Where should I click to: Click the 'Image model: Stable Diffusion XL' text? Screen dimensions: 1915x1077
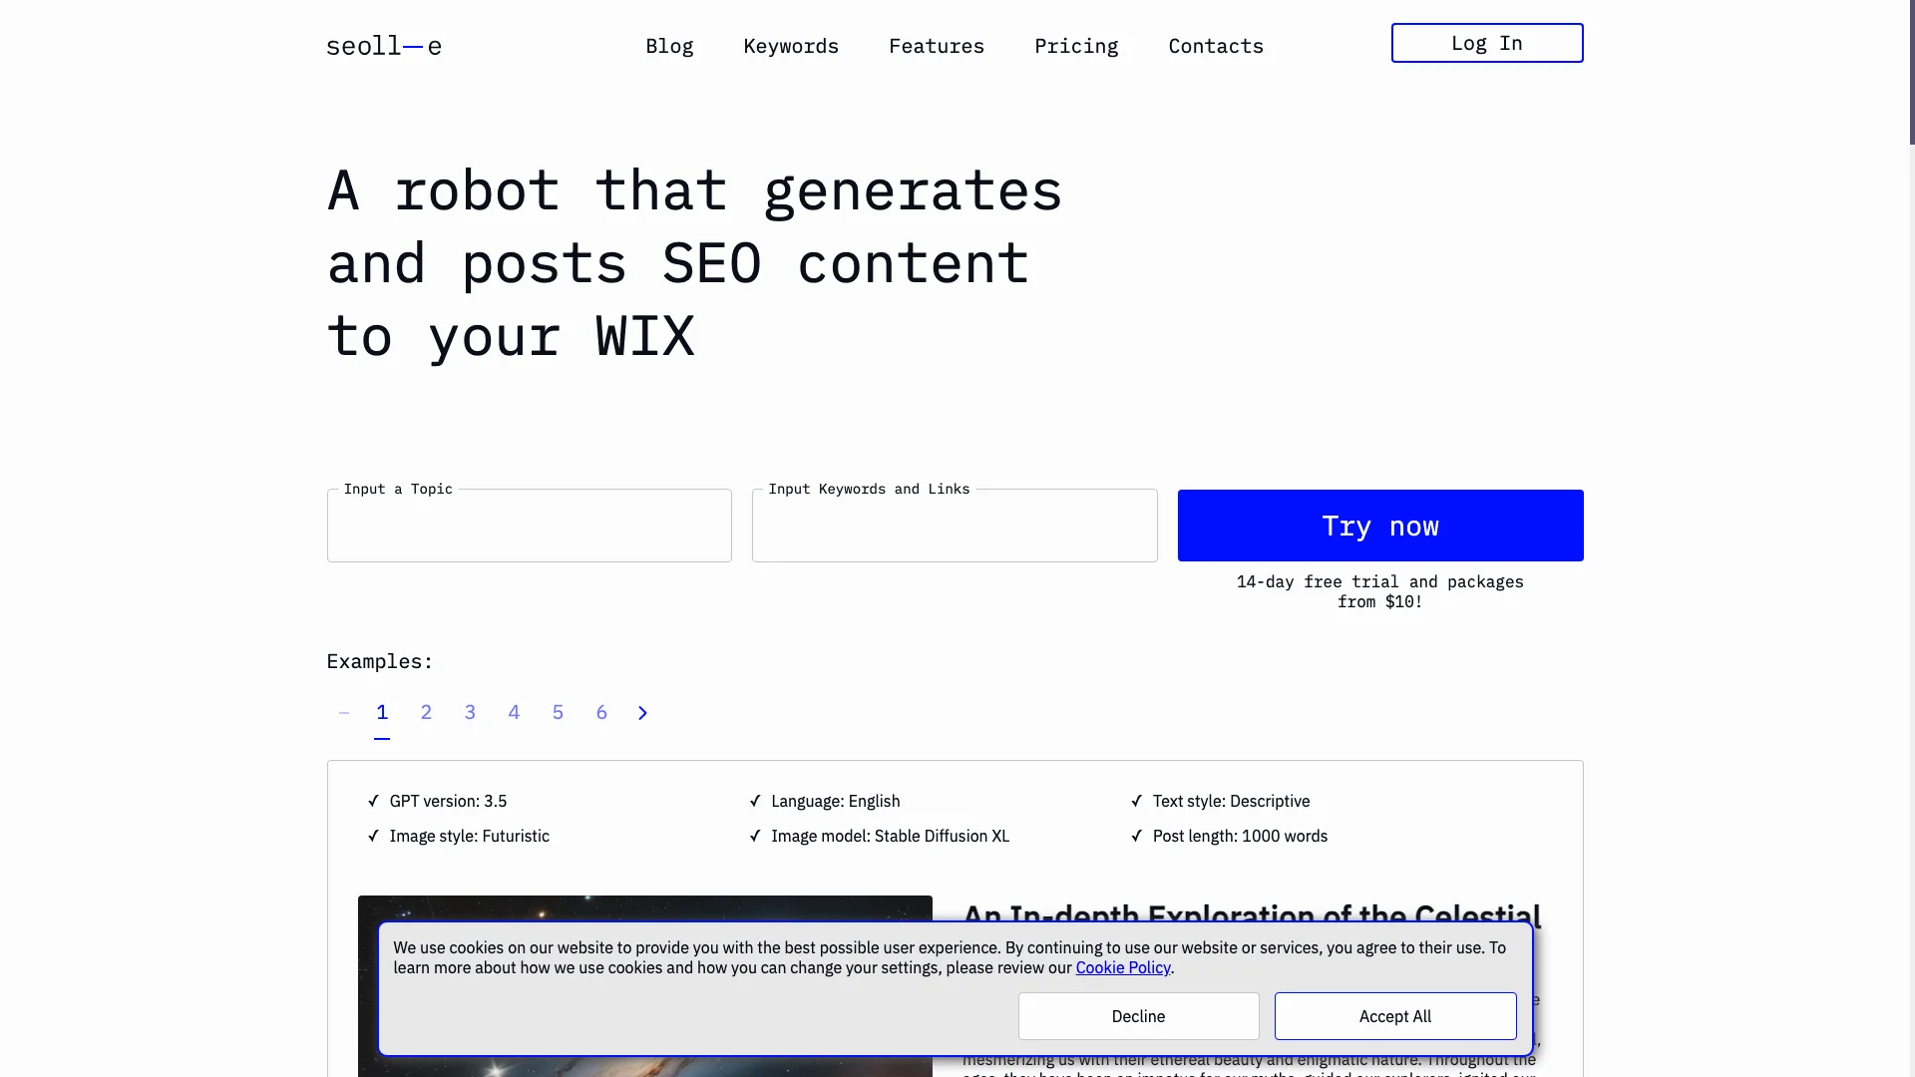890,836
